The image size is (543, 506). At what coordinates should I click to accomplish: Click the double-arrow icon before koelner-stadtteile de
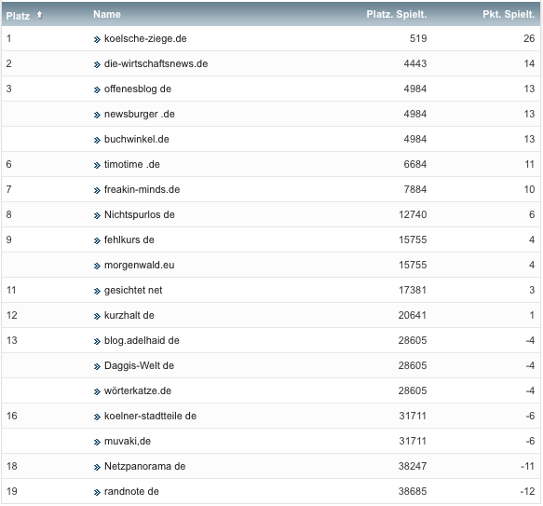(x=97, y=417)
